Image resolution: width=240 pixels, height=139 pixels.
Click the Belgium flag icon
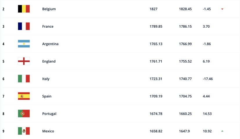tap(24, 9)
